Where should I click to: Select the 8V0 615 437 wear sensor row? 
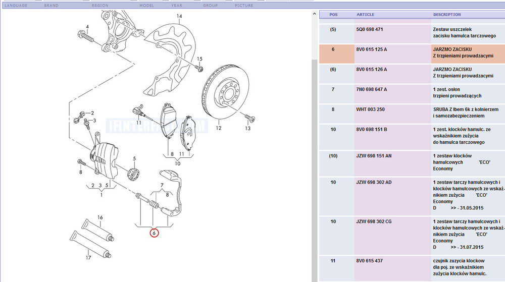[369, 261]
